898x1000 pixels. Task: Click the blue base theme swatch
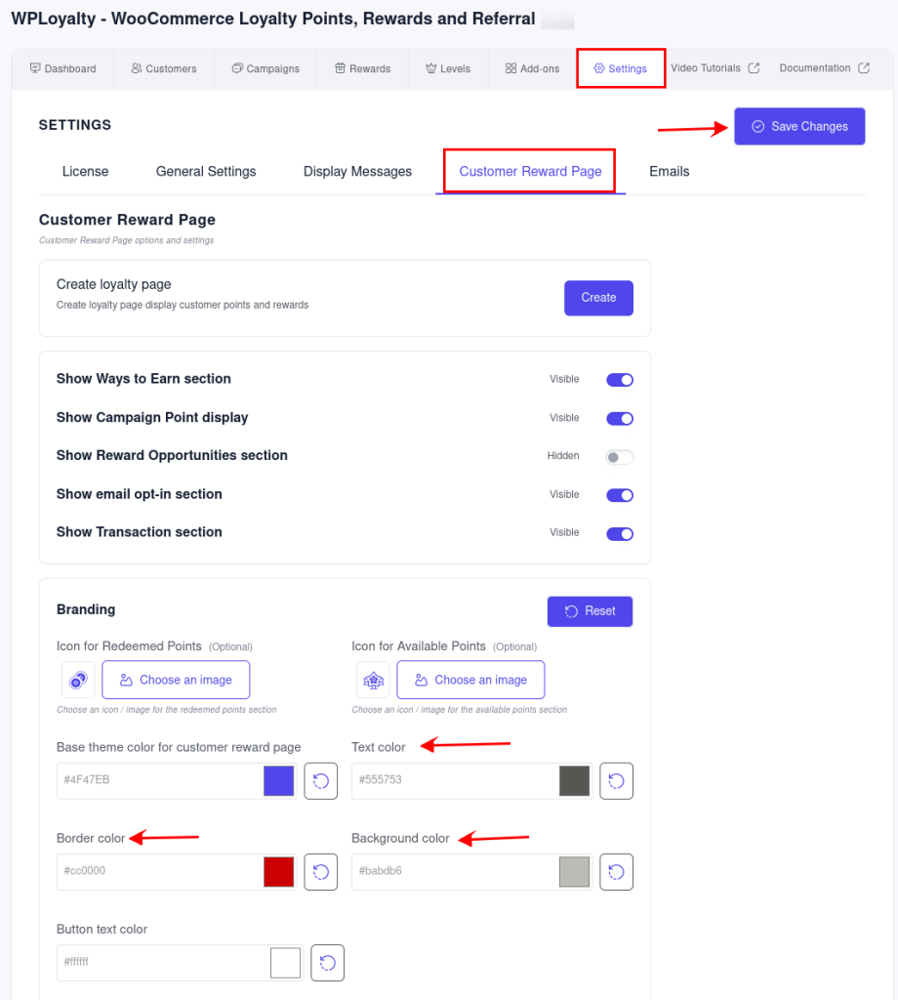coord(279,780)
